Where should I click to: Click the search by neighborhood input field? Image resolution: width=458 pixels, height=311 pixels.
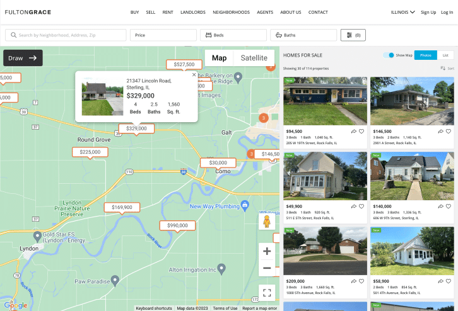click(x=66, y=35)
